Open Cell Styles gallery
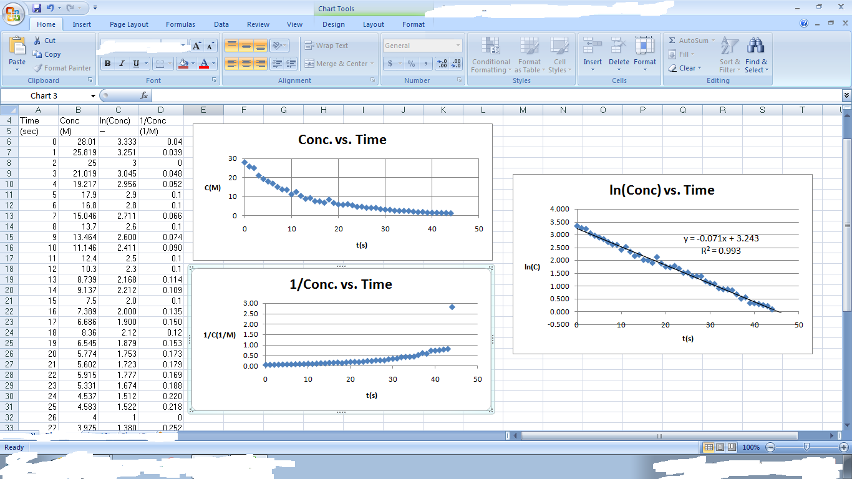Image resolution: width=852 pixels, height=479 pixels. click(x=559, y=56)
